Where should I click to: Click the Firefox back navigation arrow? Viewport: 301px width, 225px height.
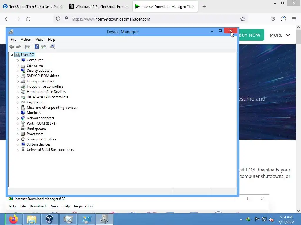7,19
